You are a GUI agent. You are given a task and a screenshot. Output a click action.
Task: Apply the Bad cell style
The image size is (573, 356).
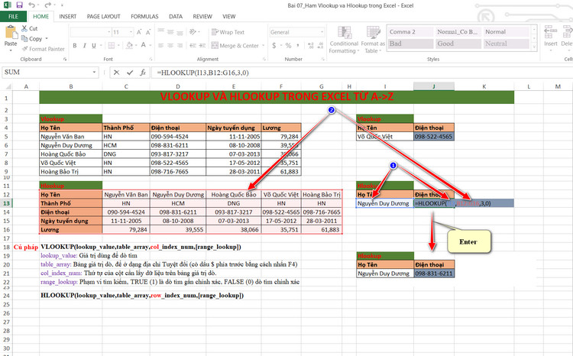coord(411,44)
